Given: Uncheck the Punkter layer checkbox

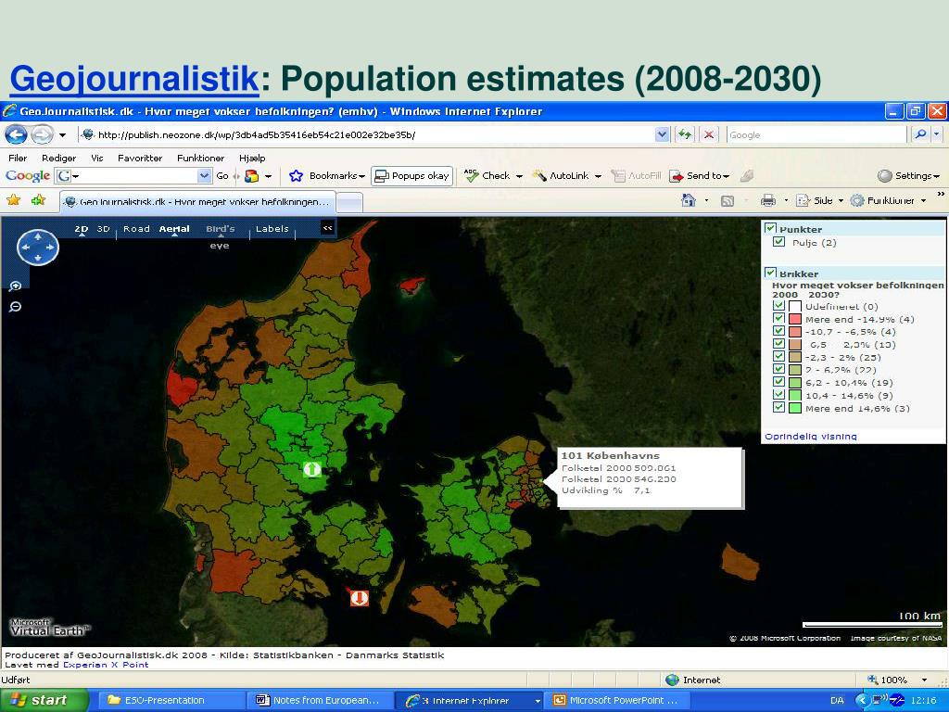Looking at the screenshot, I should tap(770, 228).
